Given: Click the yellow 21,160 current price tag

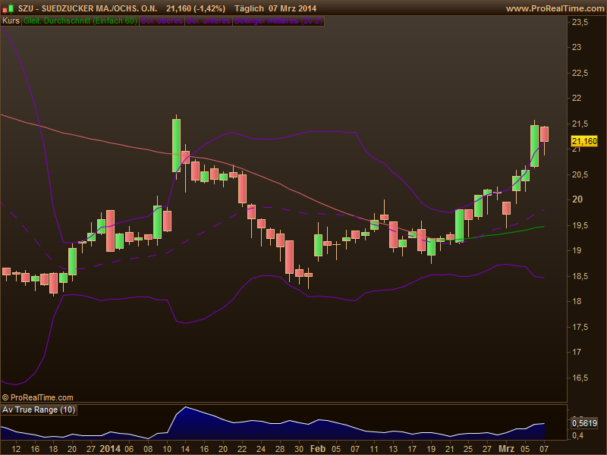Looking at the screenshot, I should click(583, 141).
